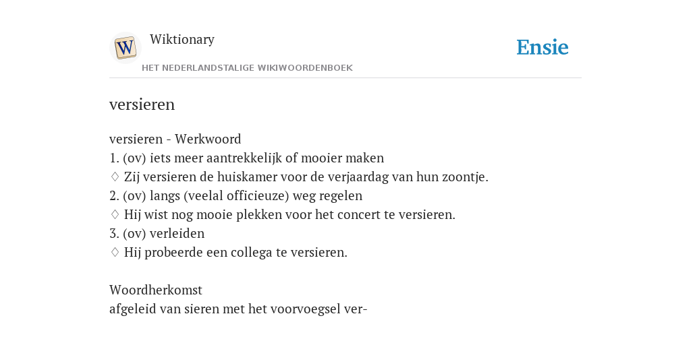691x345 pixels.
Task: Click the 'versieren' heading
Action: pyautogui.click(x=142, y=104)
